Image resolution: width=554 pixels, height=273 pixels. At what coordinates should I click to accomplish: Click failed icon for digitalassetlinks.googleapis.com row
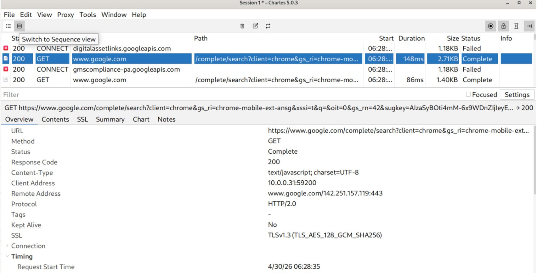pyautogui.click(x=6, y=48)
